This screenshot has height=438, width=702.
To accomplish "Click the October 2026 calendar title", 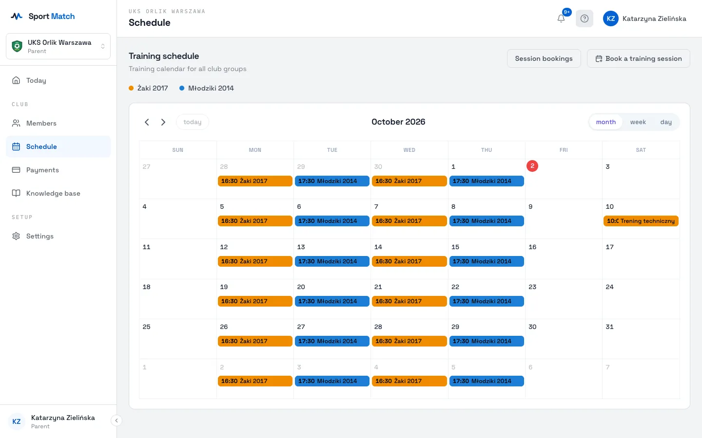I will click(398, 122).
